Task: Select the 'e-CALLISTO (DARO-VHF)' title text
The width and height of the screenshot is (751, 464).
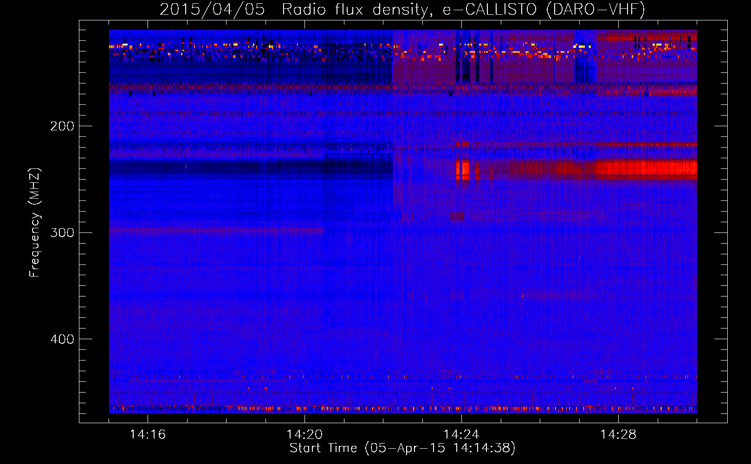Action: (x=544, y=9)
